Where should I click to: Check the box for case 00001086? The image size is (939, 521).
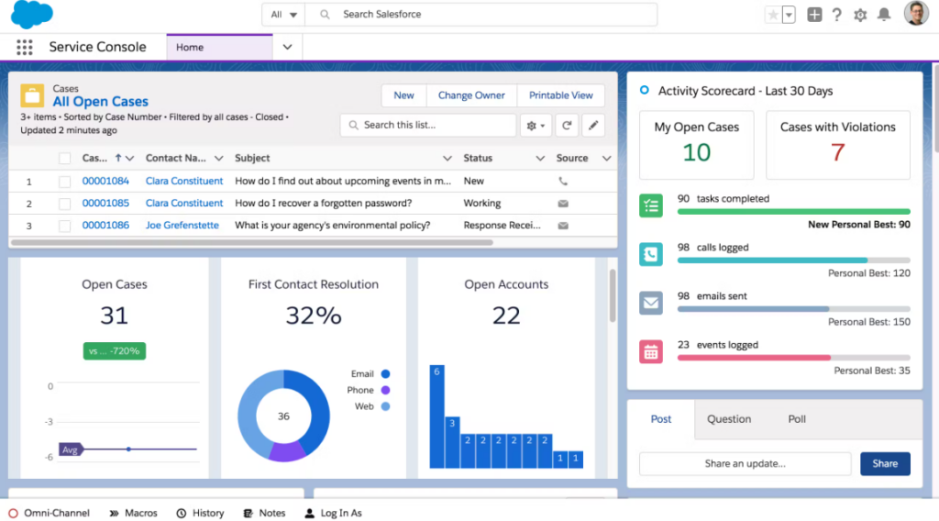[x=65, y=226]
